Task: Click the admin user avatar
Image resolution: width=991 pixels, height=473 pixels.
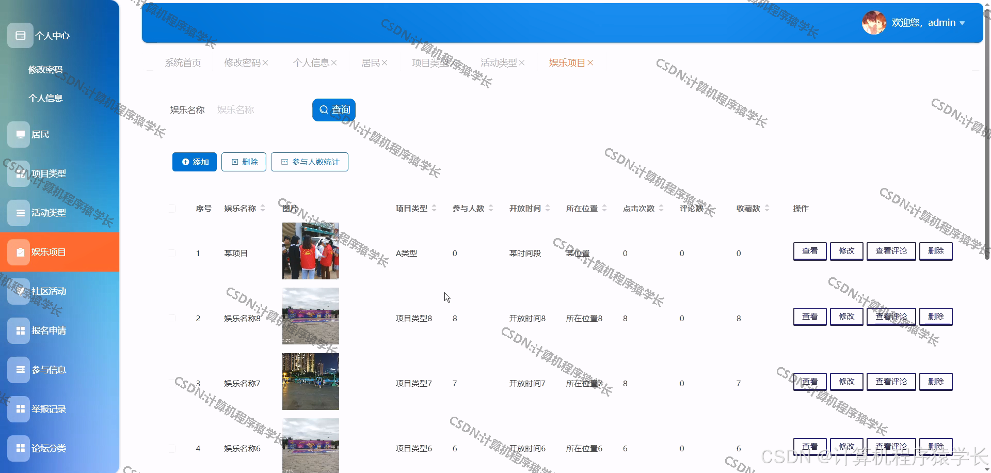Action: click(874, 23)
